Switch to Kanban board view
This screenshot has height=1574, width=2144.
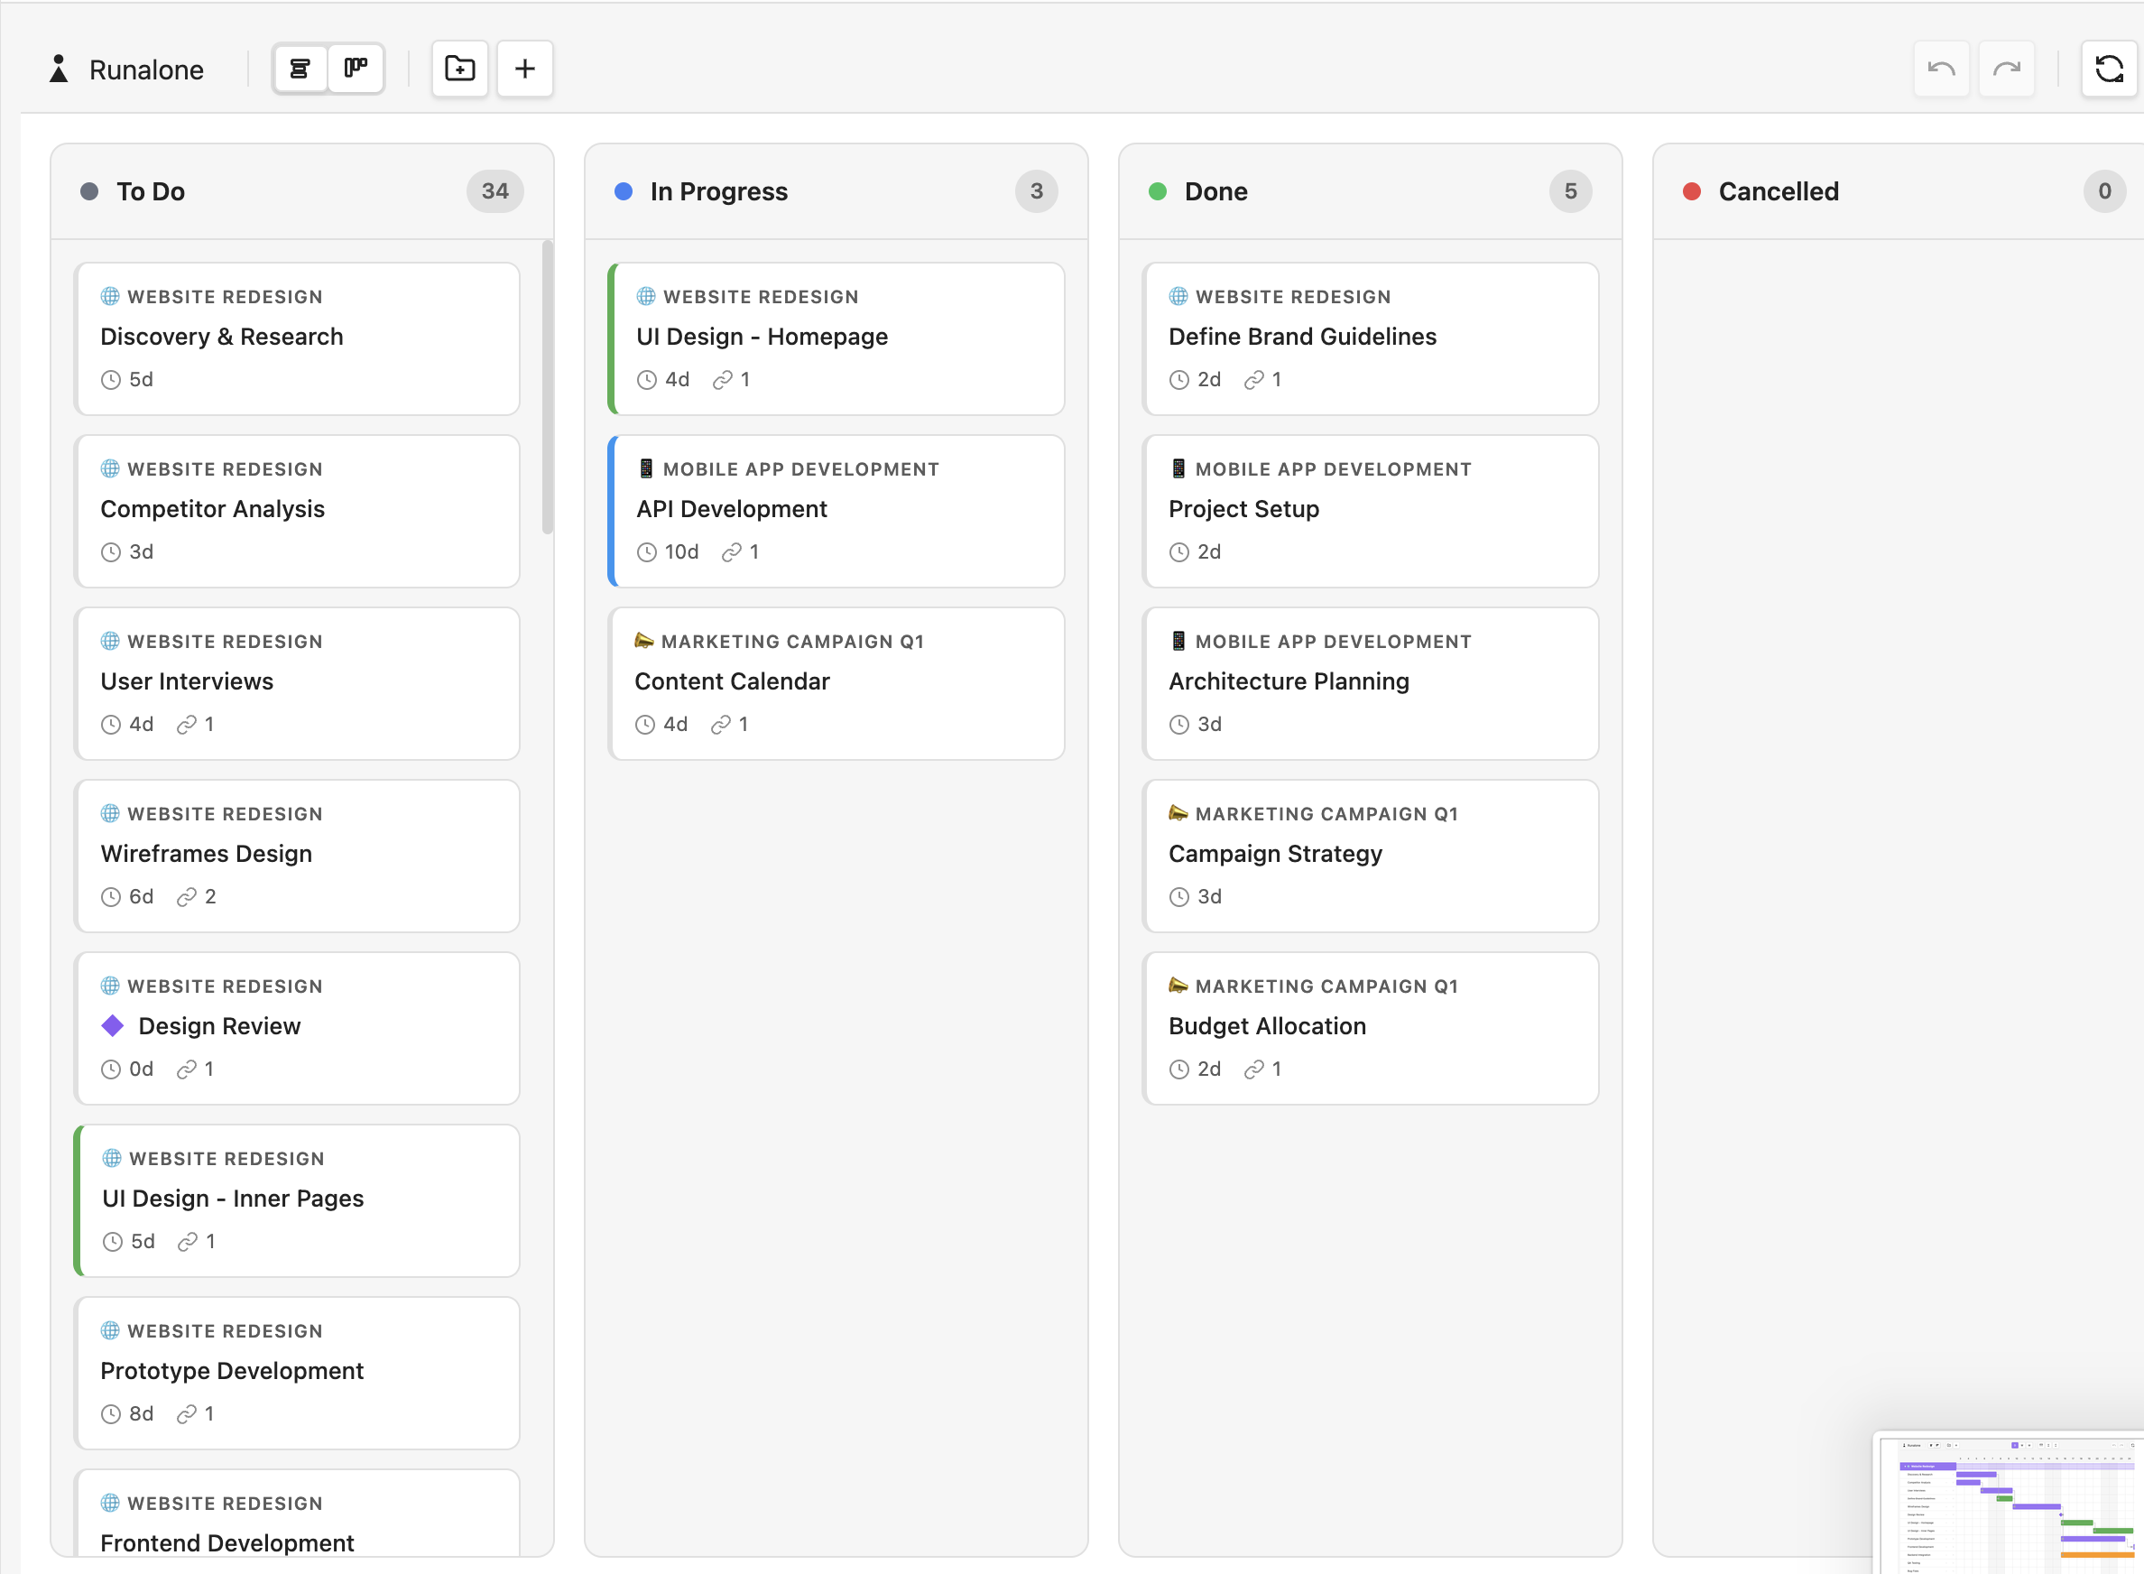click(x=356, y=69)
